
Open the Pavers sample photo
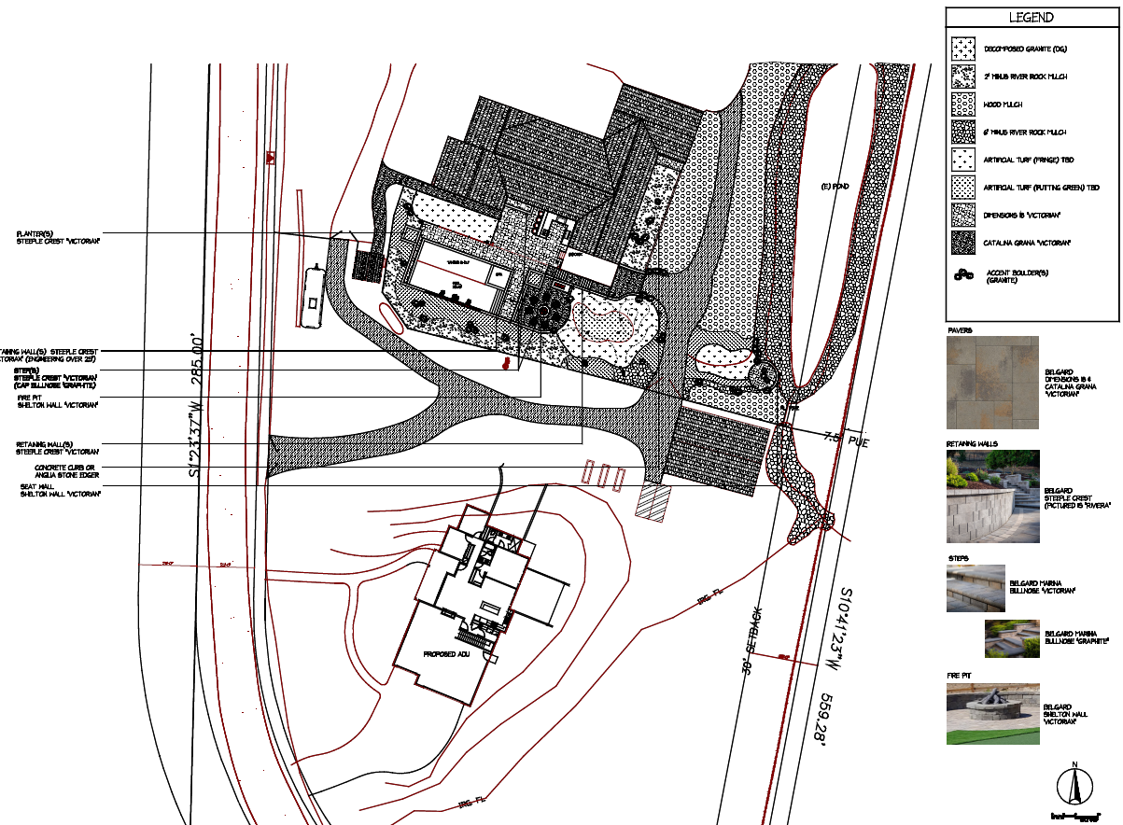tap(991, 383)
